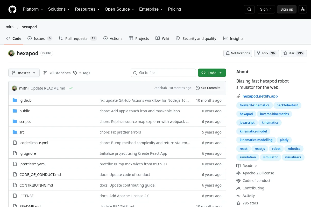Click the scripts folder icon
This screenshot has width=311, height=207.
coord(15,122)
